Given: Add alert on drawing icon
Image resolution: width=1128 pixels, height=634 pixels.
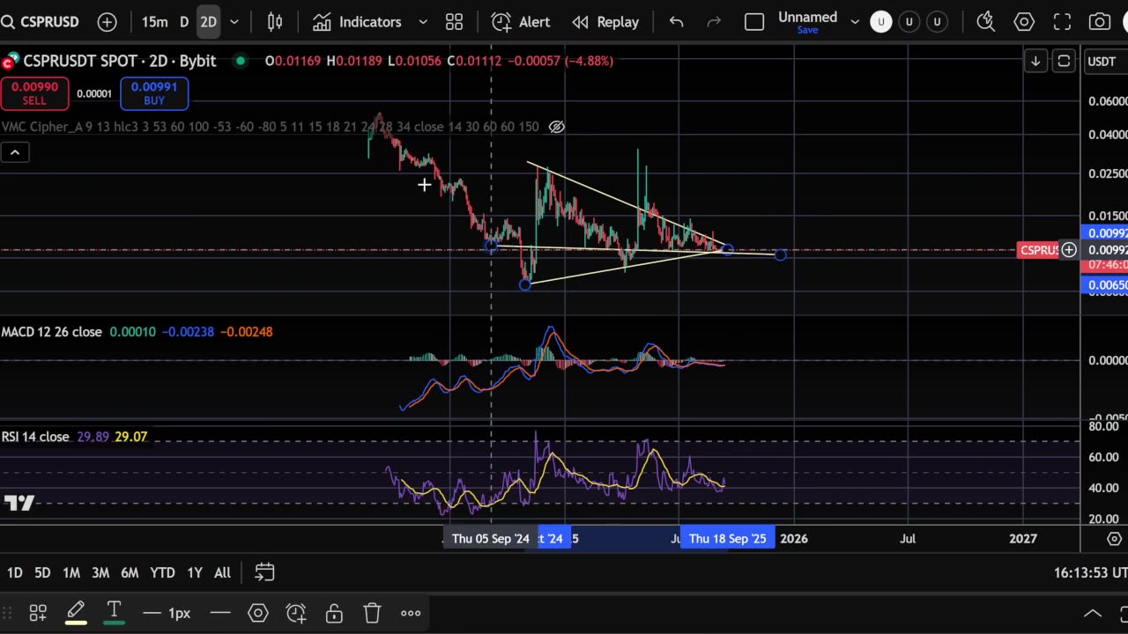Looking at the screenshot, I should (296, 613).
